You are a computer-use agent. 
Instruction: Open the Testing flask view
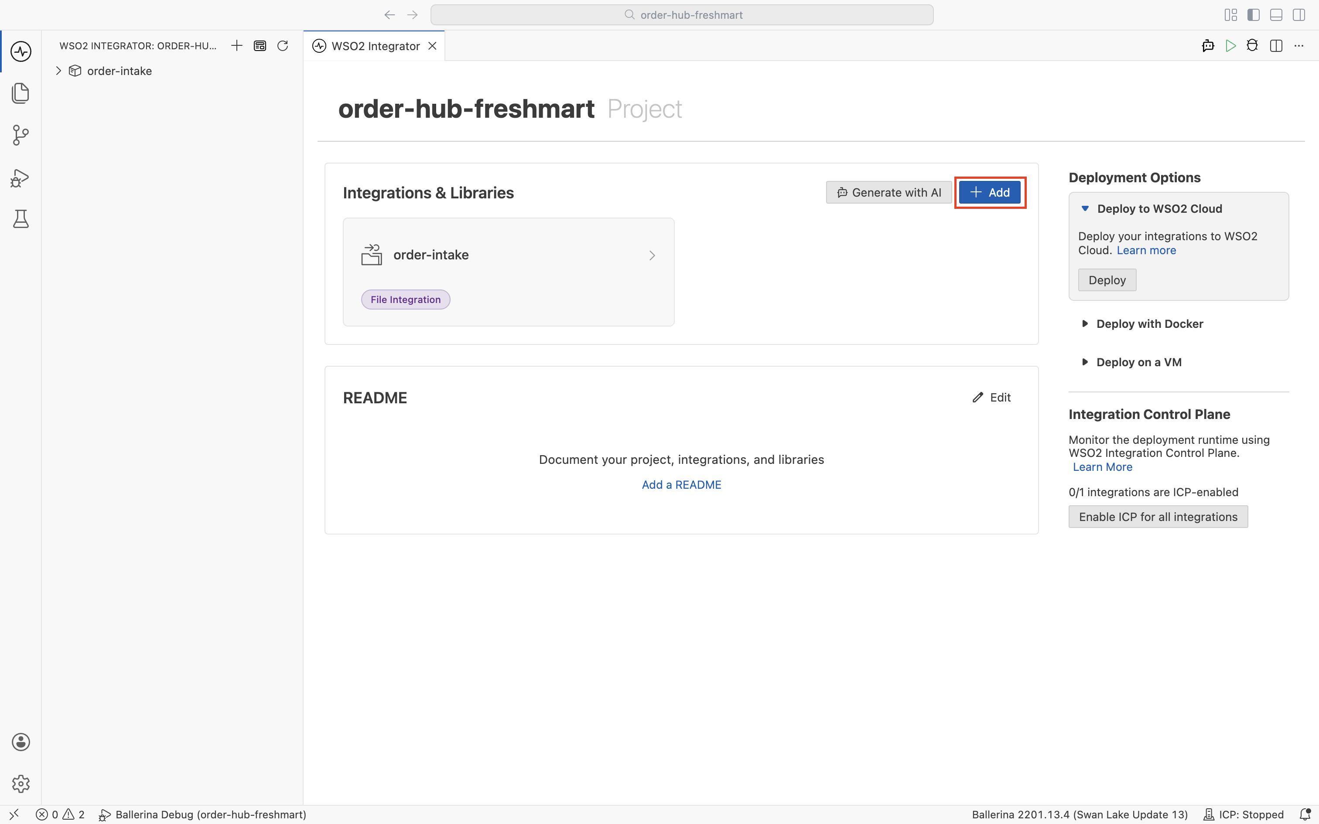click(21, 219)
